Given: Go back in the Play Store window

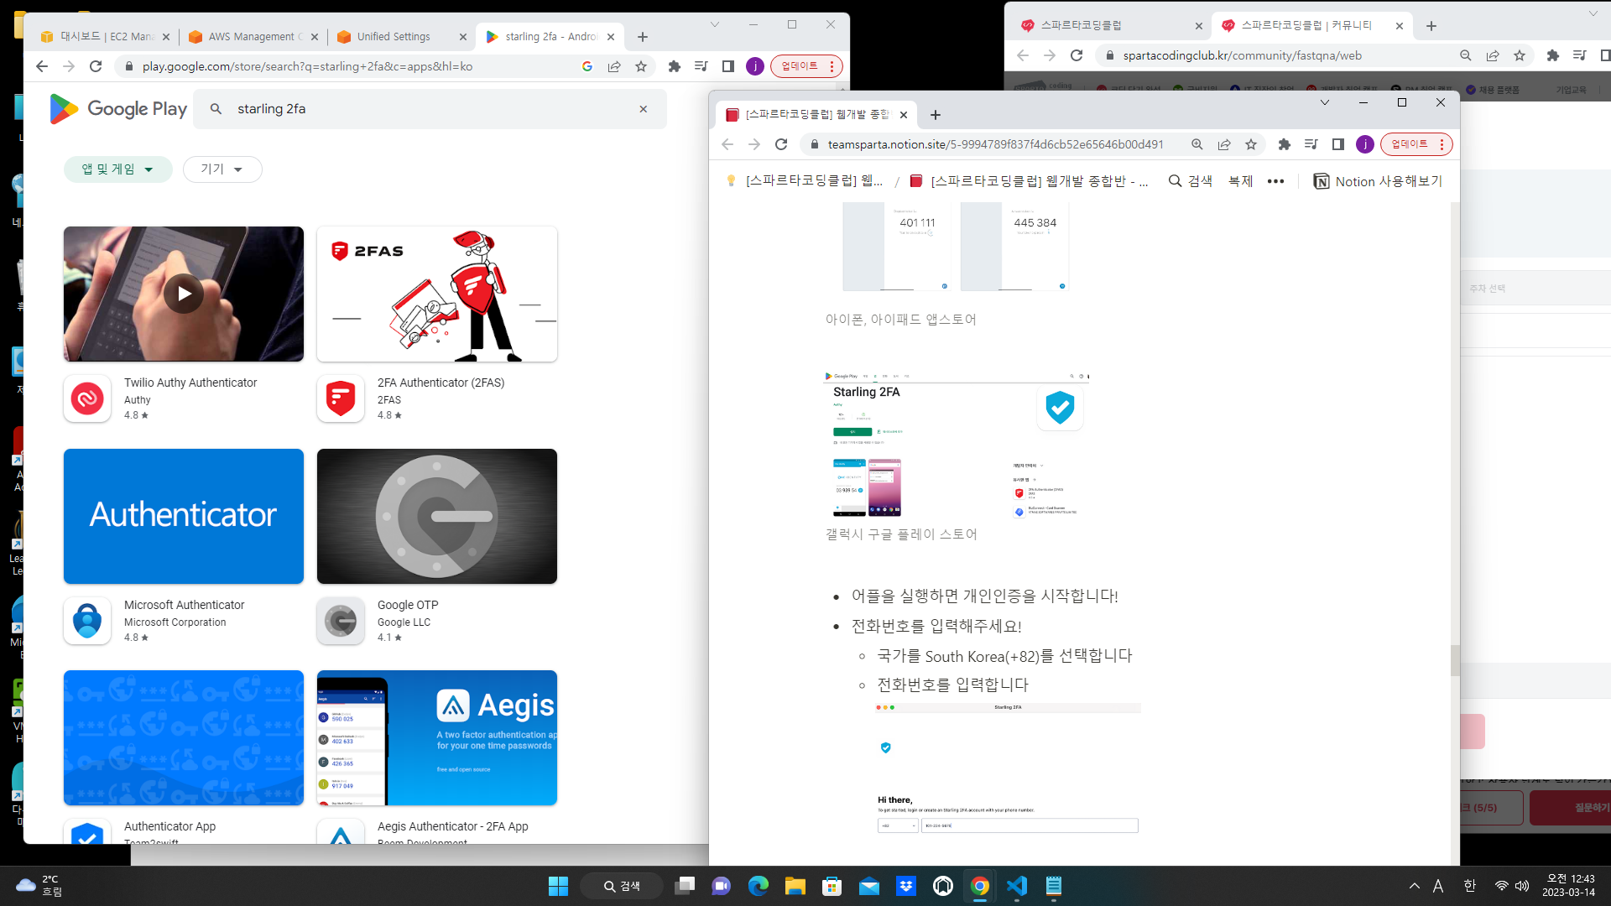Looking at the screenshot, I should pos(42,66).
